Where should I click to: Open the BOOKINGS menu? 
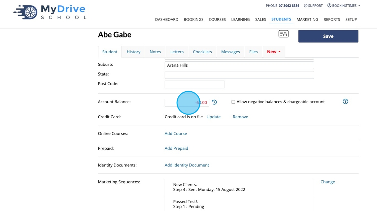point(194,20)
